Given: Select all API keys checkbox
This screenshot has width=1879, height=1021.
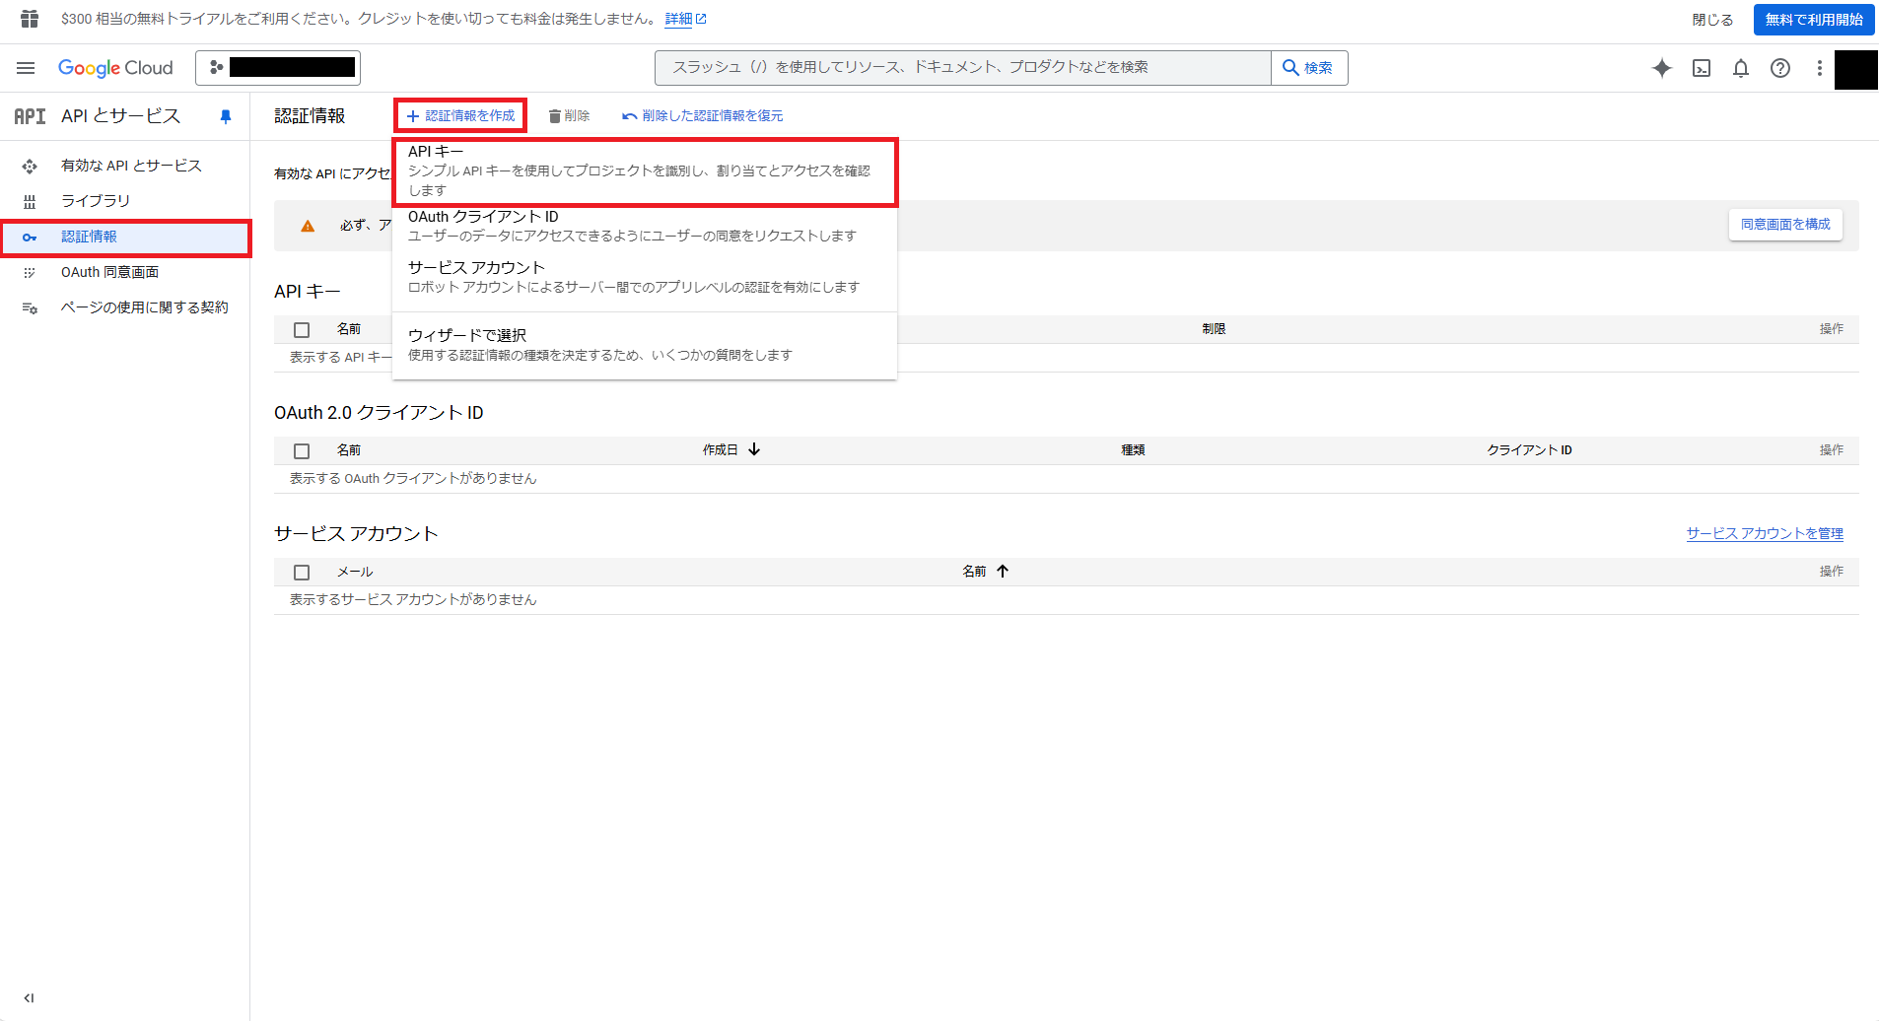Looking at the screenshot, I should 302,330.
